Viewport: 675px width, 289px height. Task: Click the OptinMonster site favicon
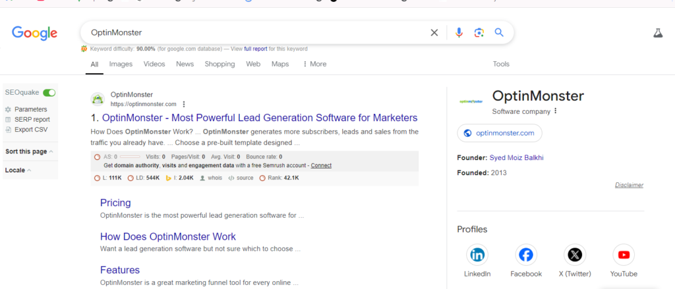pyautogui.click(x=98, y=99)
